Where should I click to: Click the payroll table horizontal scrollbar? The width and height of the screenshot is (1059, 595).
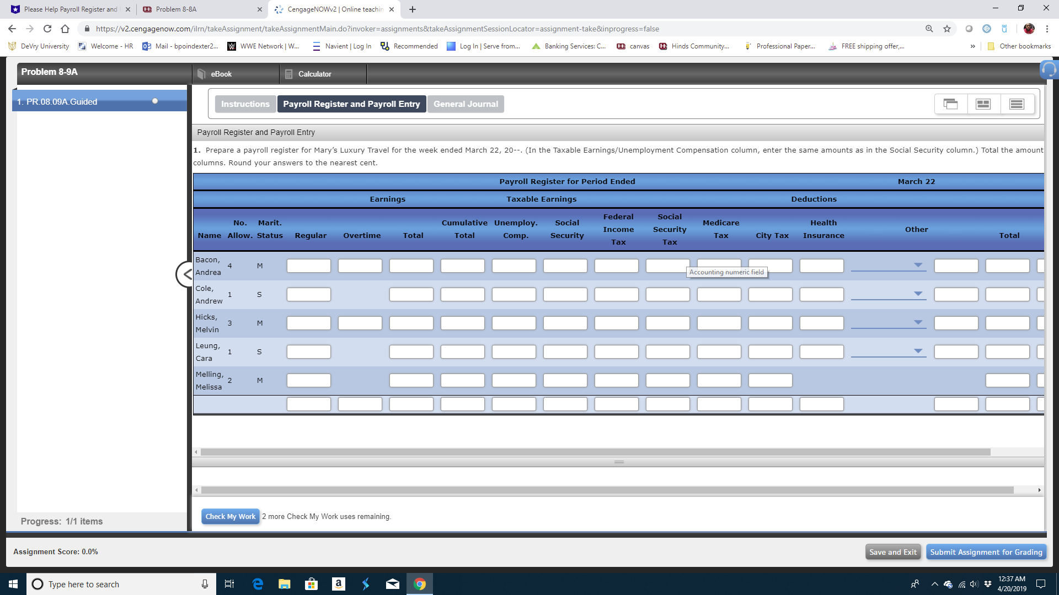595,452
